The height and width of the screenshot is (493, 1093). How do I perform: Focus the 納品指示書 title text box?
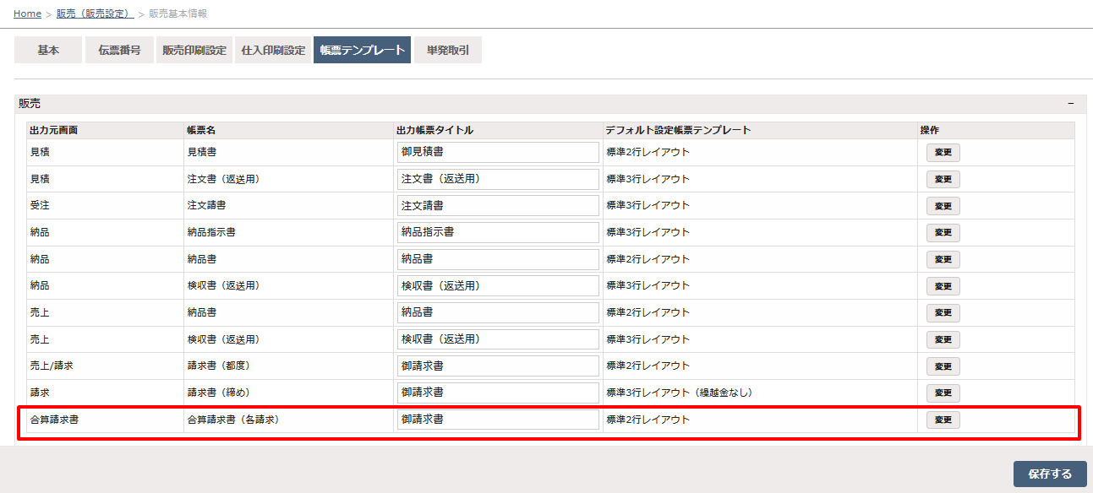(498, 232)
